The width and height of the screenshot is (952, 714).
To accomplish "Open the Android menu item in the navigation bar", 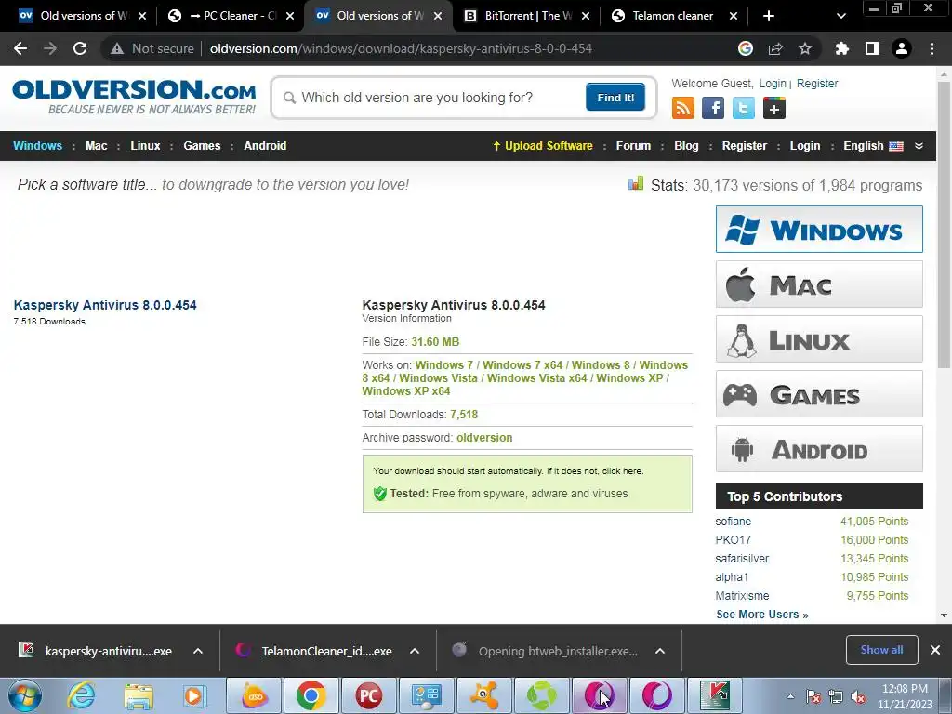I will tap(265, 146).
